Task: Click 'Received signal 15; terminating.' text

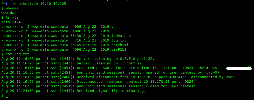Action: [x=111, y=91]
